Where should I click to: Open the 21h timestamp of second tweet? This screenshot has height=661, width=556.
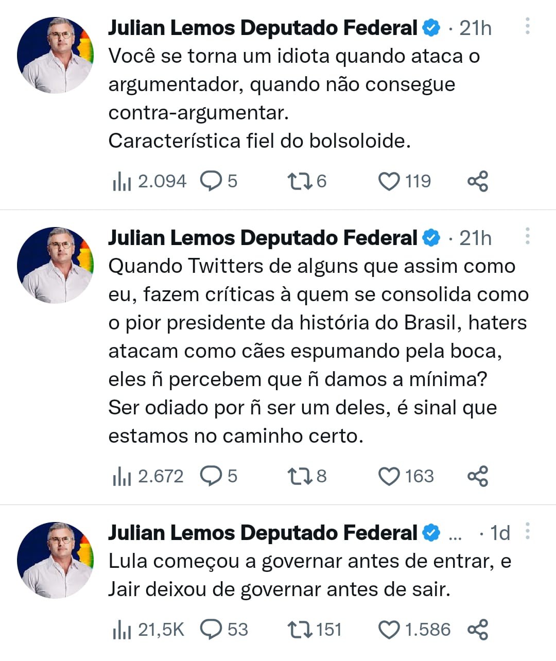pyautogui.click(x=475, y=238)
